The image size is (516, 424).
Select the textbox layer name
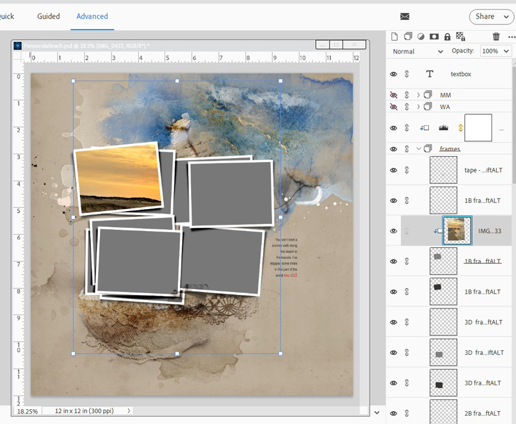[x=461, y=74]
